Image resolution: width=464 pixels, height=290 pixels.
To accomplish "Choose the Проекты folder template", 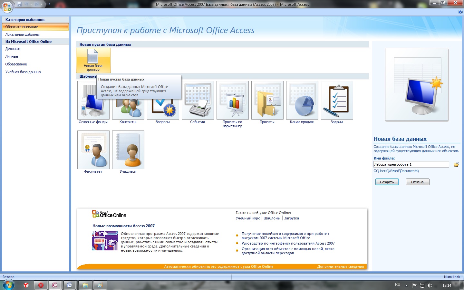I will [x=267, y=102].
